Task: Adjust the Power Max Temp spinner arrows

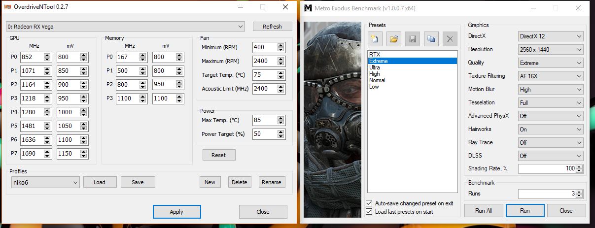Action: pos(281,121)
